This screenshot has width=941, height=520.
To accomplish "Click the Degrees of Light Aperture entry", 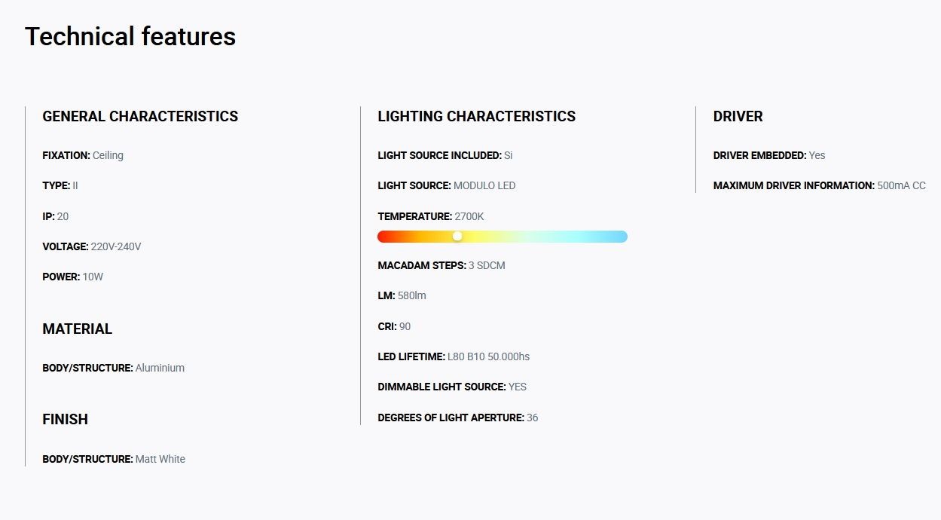I will point(458,418).
